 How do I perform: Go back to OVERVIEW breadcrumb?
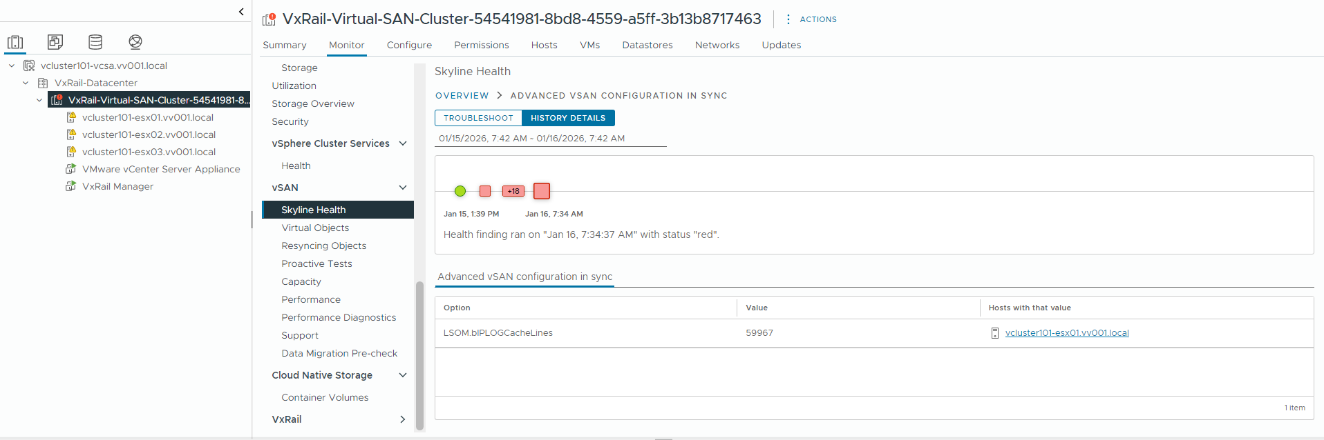point(462,96)
